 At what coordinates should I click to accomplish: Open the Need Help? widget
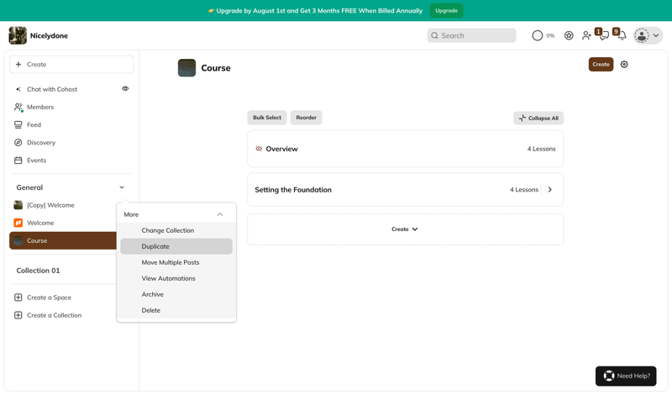[x=626, y=376]
